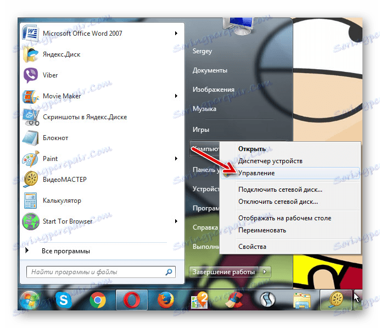This screenshot has width=380, height=328.
Task: Click the Калькулятор label
Action: 62,201
